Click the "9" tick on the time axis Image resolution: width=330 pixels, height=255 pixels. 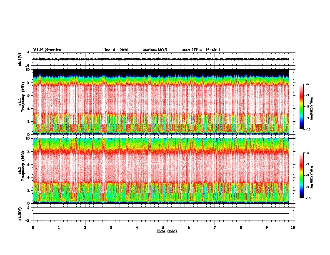pos(267,227)
